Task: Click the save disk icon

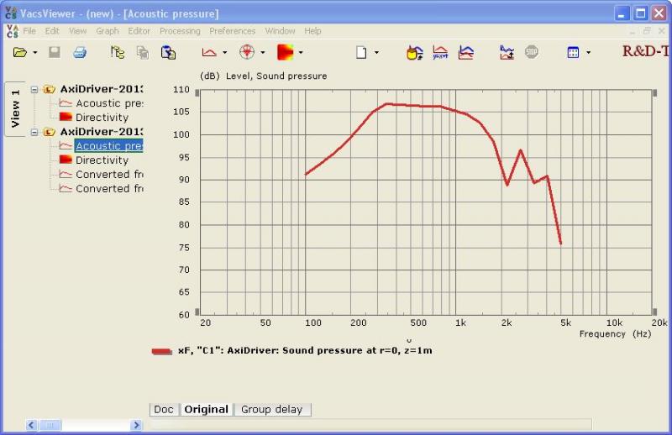Action: click(x=54, y=52)
